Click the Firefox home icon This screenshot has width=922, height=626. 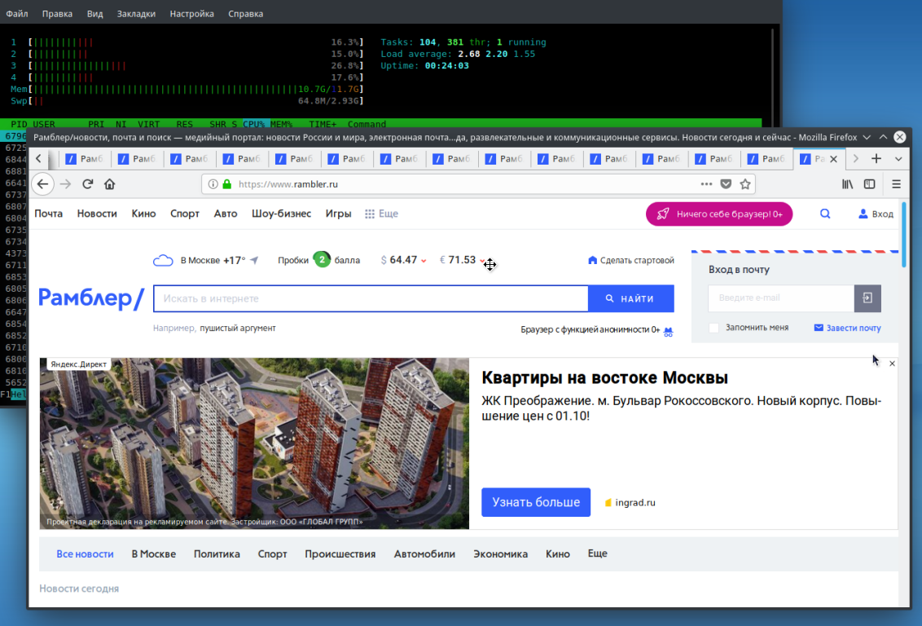pos(110,184)
